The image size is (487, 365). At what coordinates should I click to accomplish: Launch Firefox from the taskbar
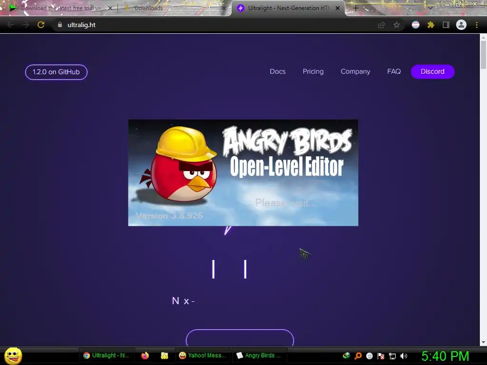point(145,355)
